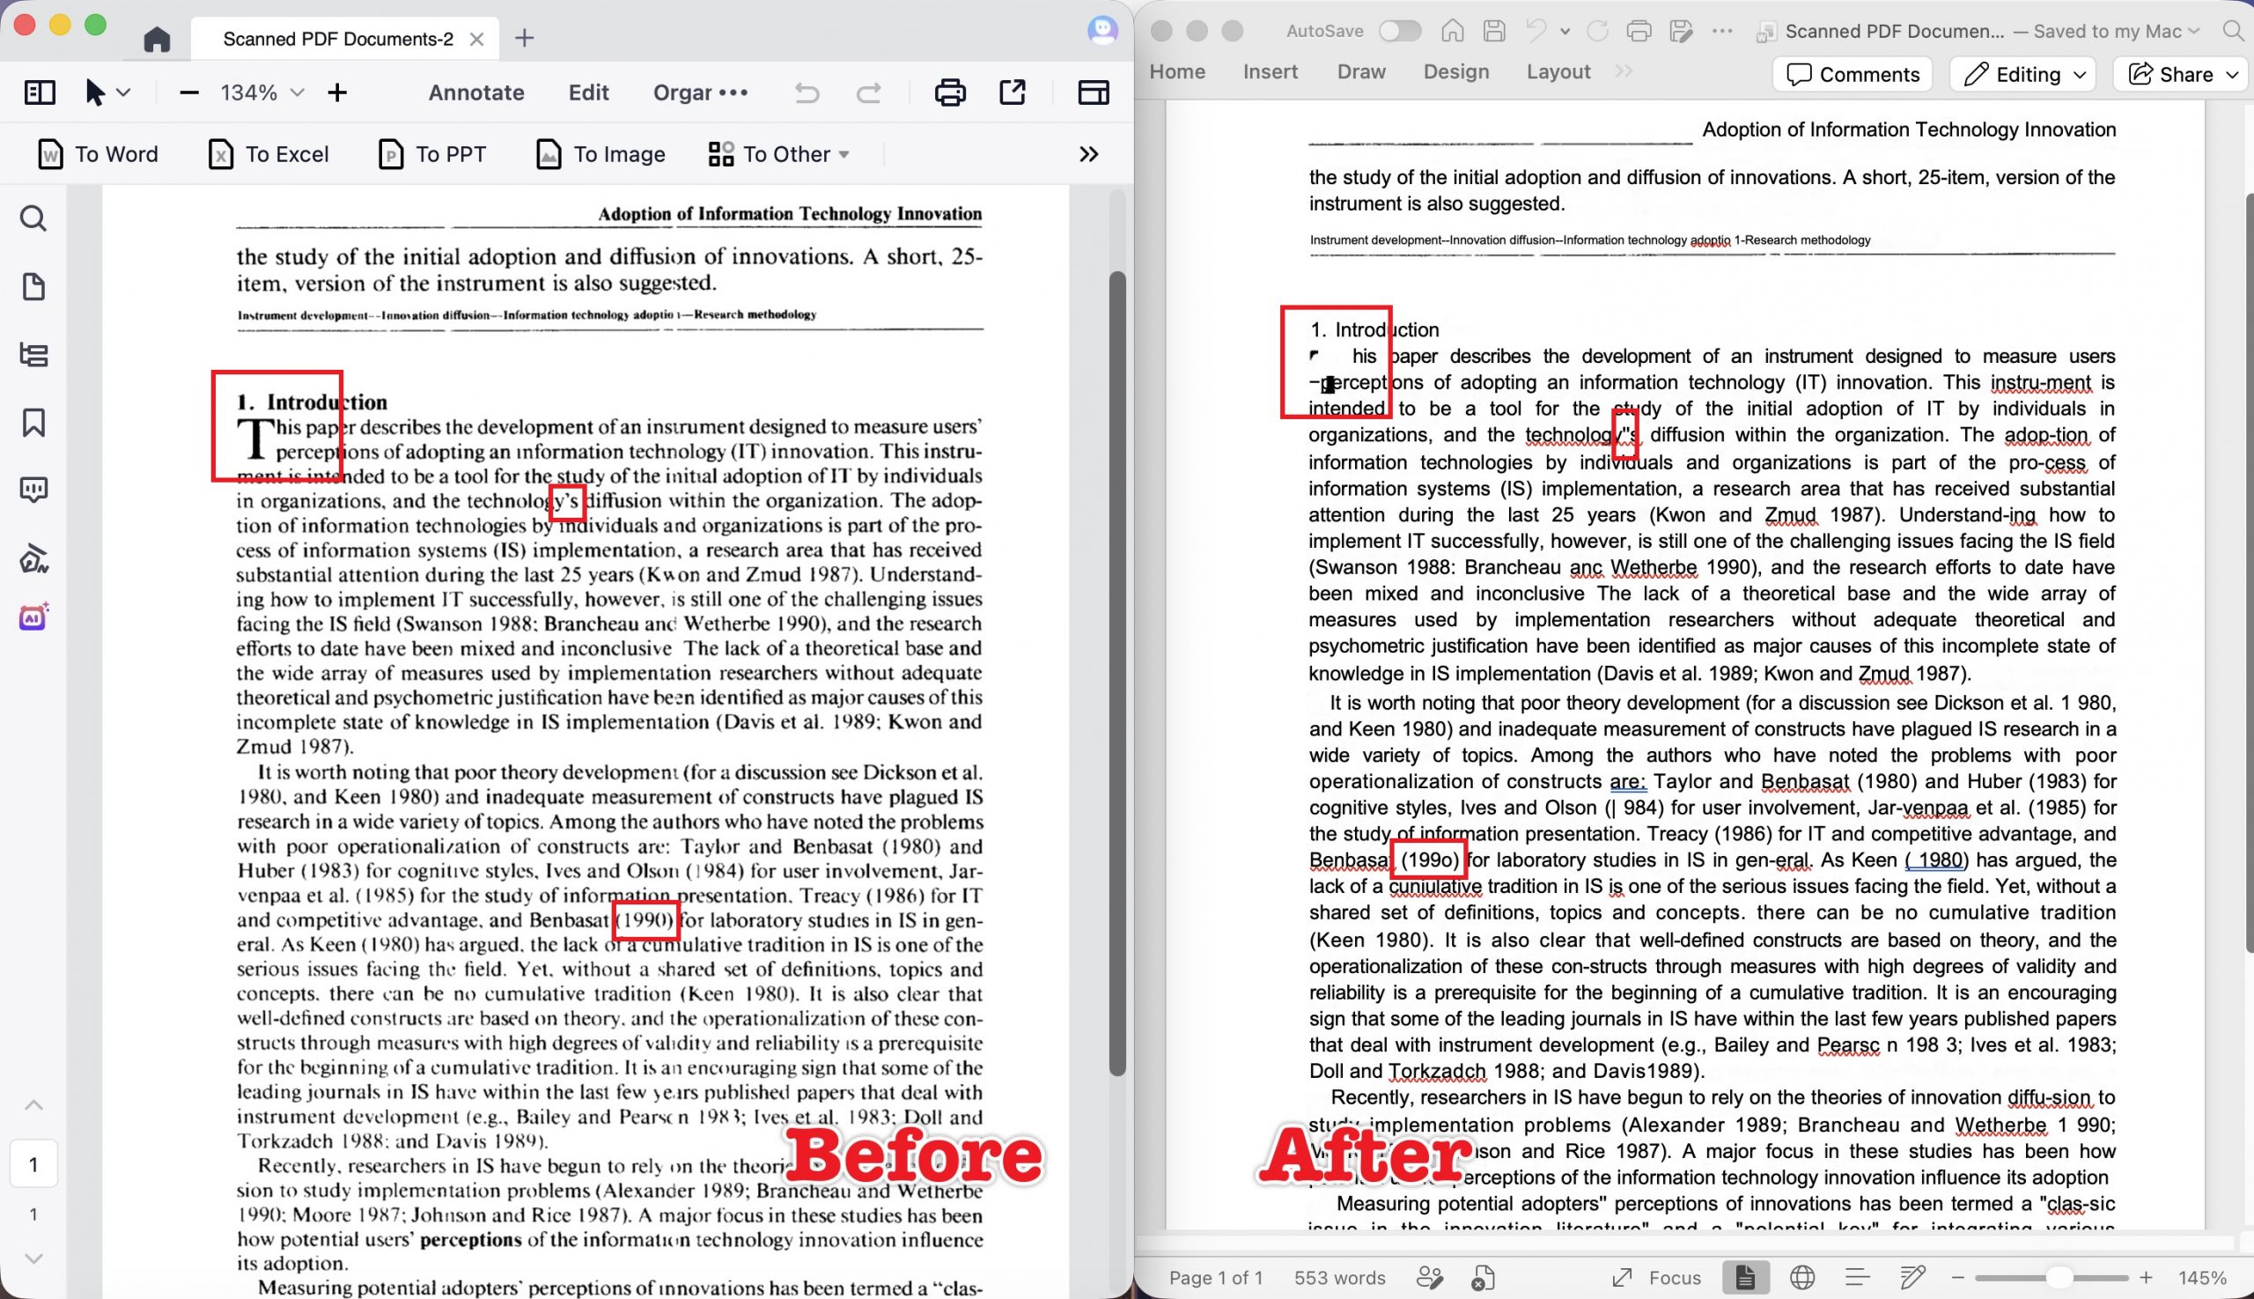The height and width of the screenshot is (1299, 2254).
Task: Go to next page with down chevron
Action: (x=33, y=1258)
